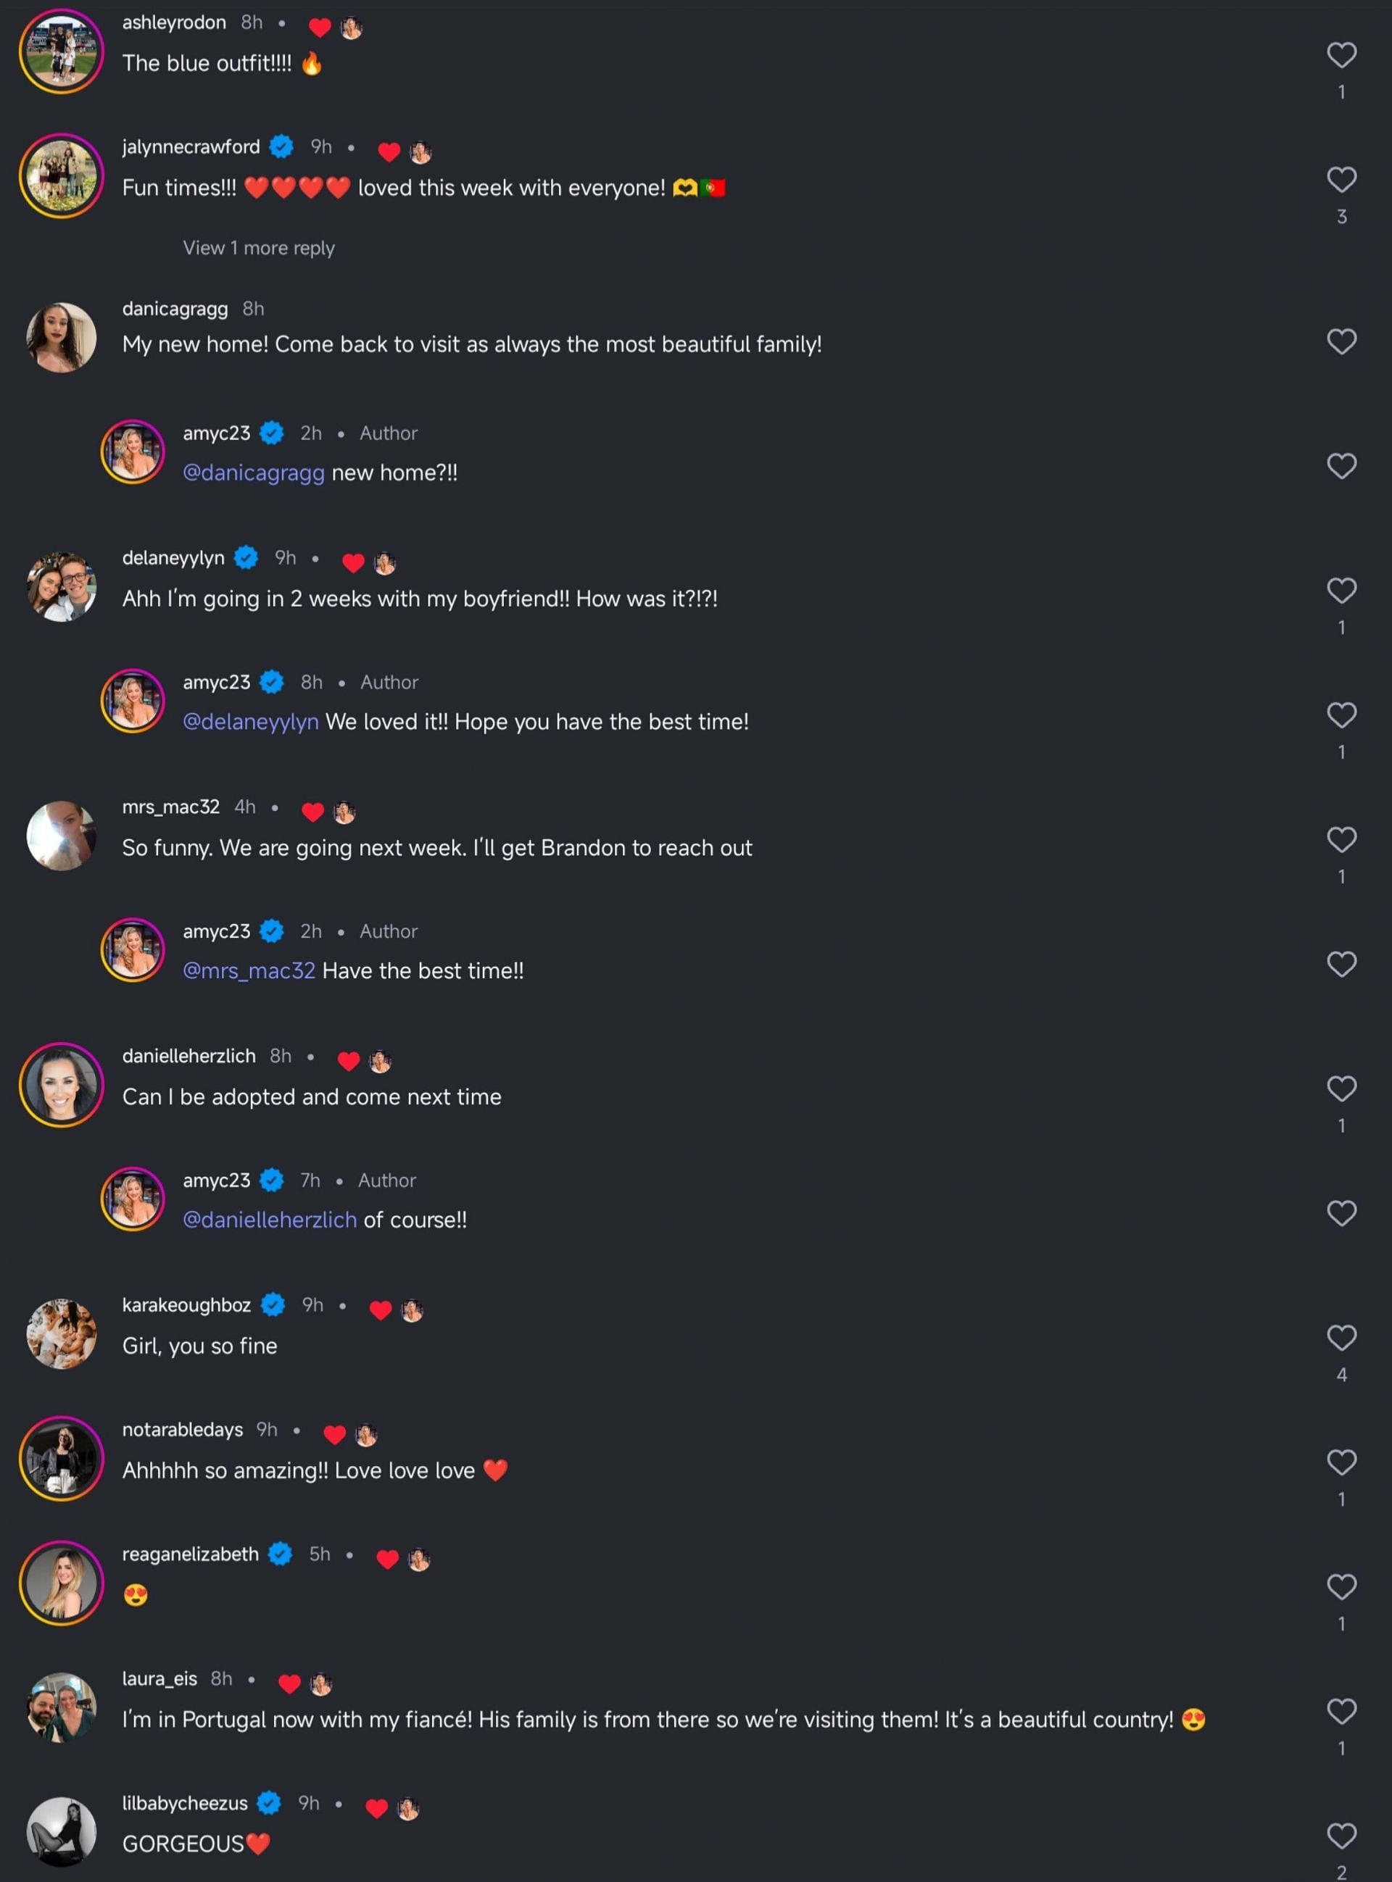Click author-liked avatar on karakeoughboz's comment

pyautogui.click(x=412, y=1310)
